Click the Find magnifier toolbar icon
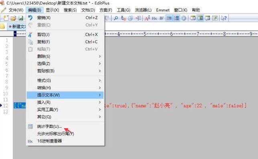This screenshot has height=159, width=258. point(116,18)
